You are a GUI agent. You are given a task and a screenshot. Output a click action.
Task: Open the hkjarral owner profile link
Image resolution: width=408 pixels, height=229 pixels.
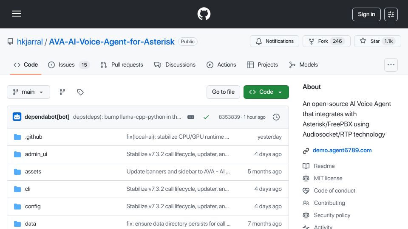point(30,42)
